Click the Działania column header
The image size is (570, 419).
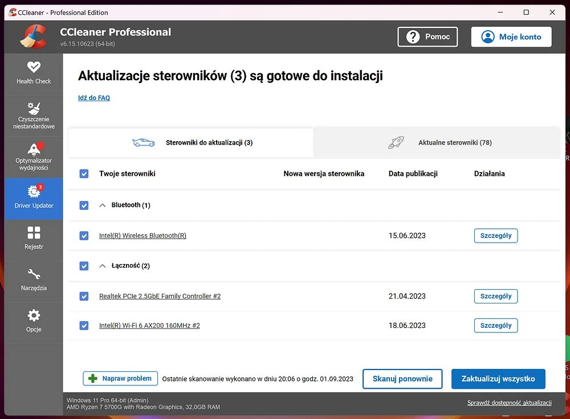(489, 174)
